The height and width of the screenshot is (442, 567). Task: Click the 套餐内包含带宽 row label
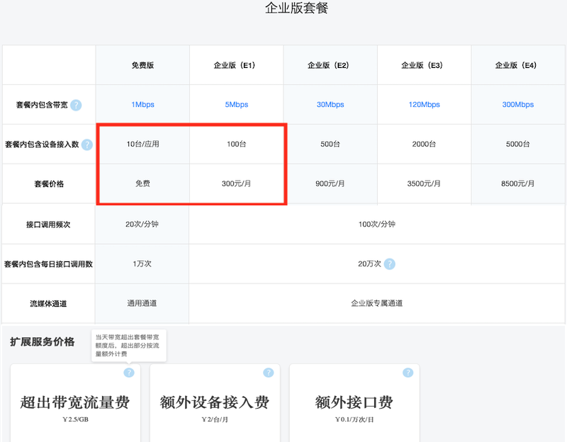42,105
